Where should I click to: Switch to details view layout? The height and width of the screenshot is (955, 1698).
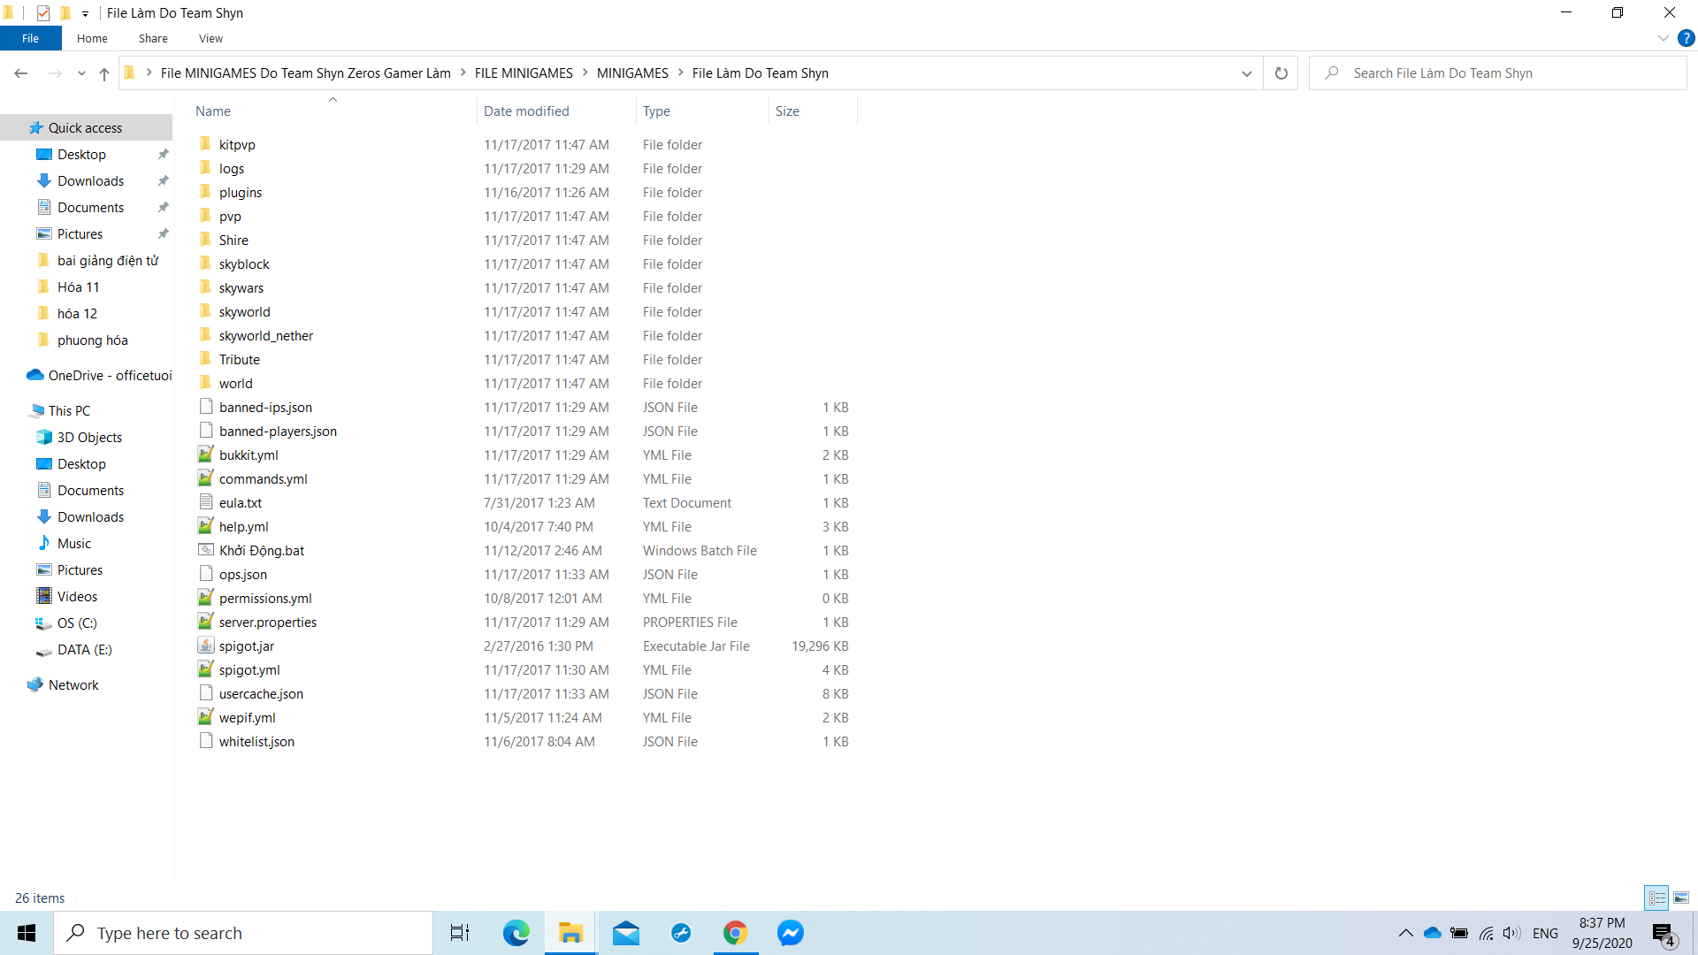1656,898
